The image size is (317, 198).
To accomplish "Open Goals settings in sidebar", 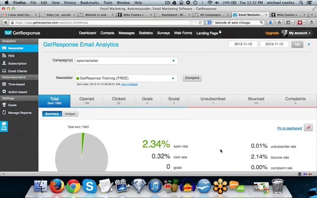I will click(x=19, y=105).
